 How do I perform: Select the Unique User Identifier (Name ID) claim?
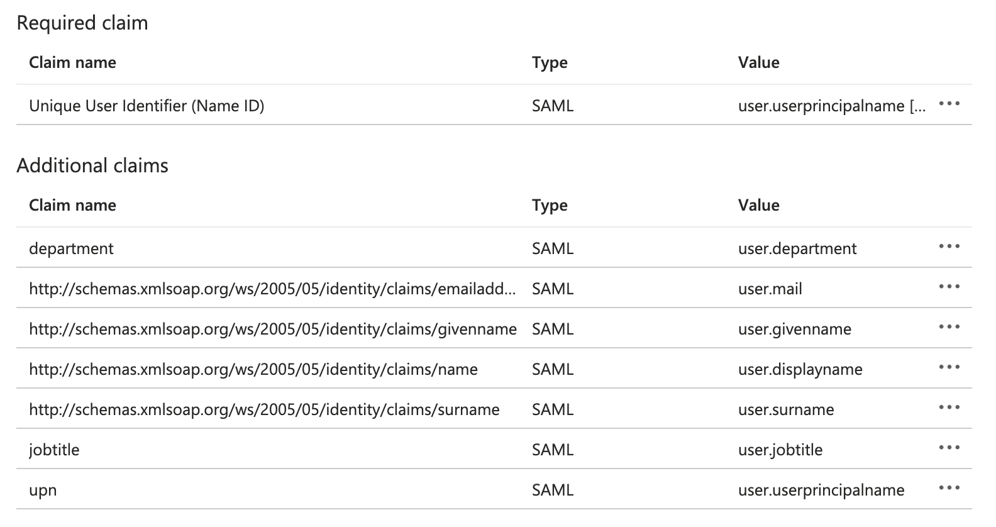(x=147, y=106)
